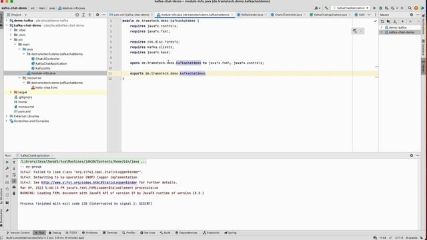Switch to KafkaChatApplication.java editor tab
This screenshot has width=427, height=240.
click(330, 15)
